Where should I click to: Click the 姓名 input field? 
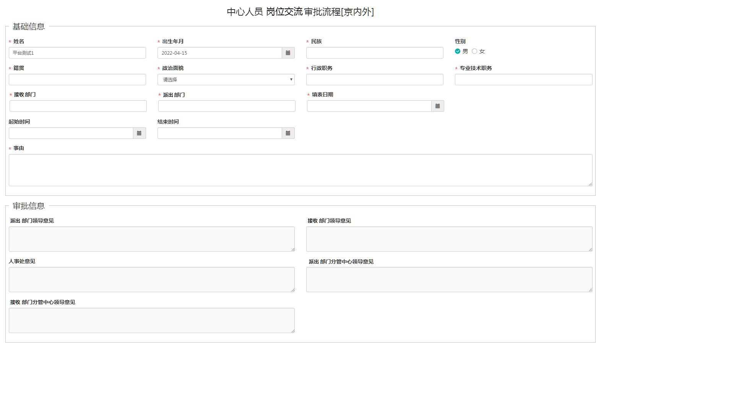pyautogui.click(x=77, y=53)
